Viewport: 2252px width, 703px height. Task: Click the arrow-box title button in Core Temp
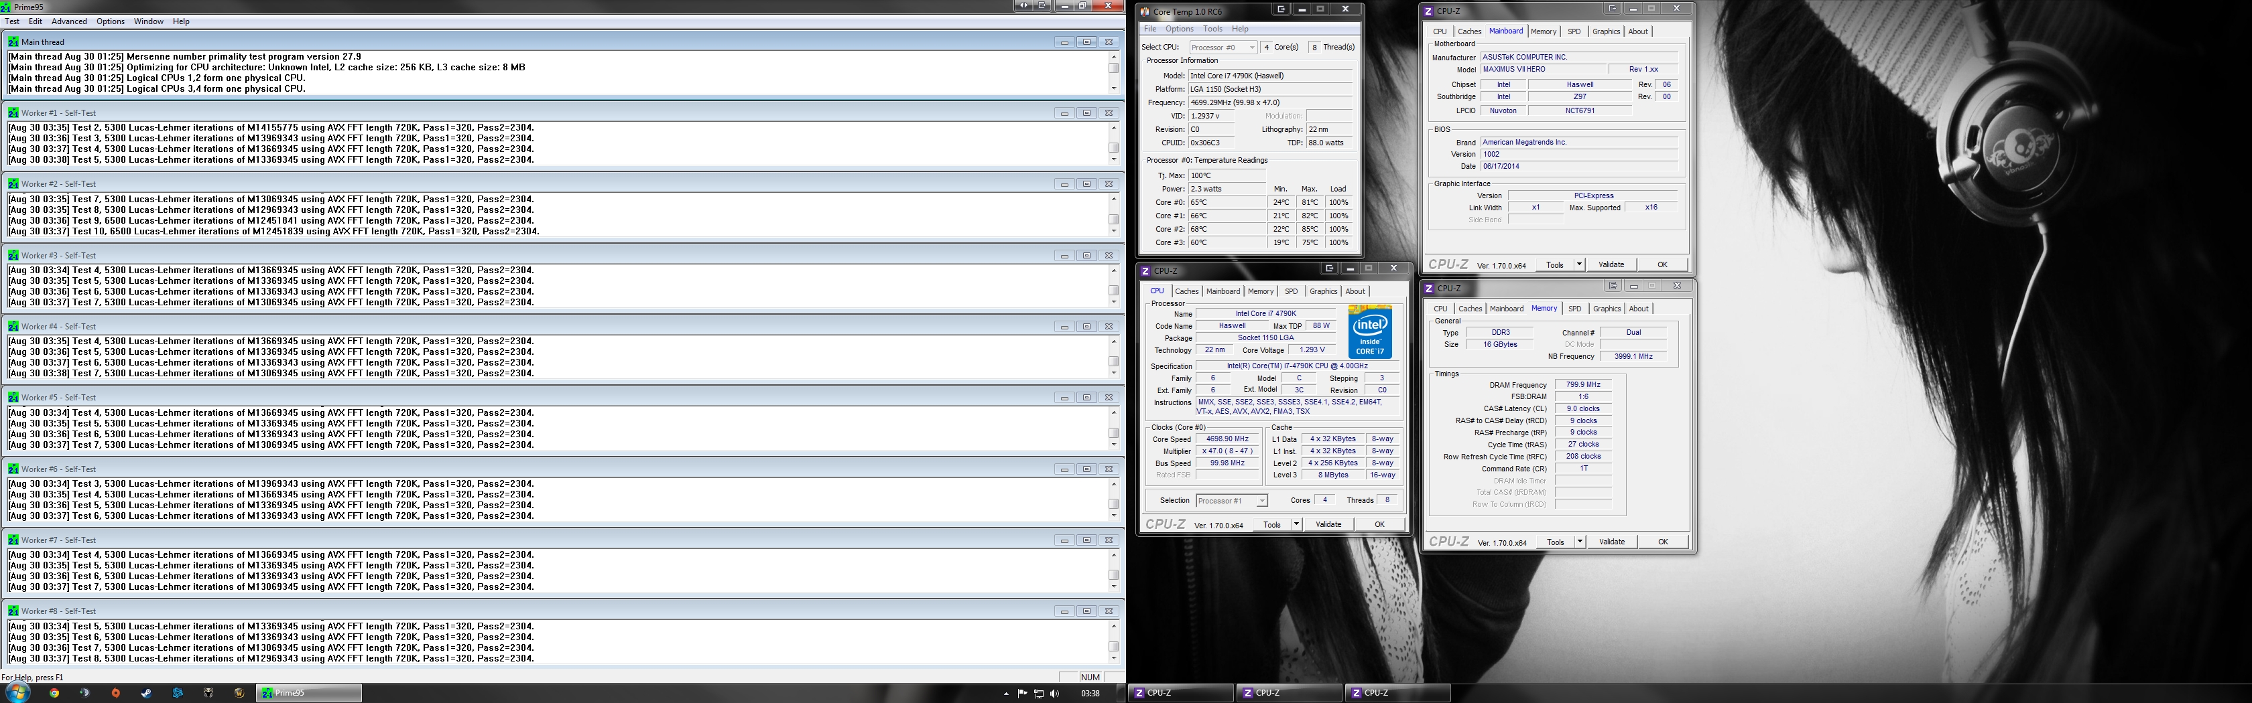point(1281,9)
